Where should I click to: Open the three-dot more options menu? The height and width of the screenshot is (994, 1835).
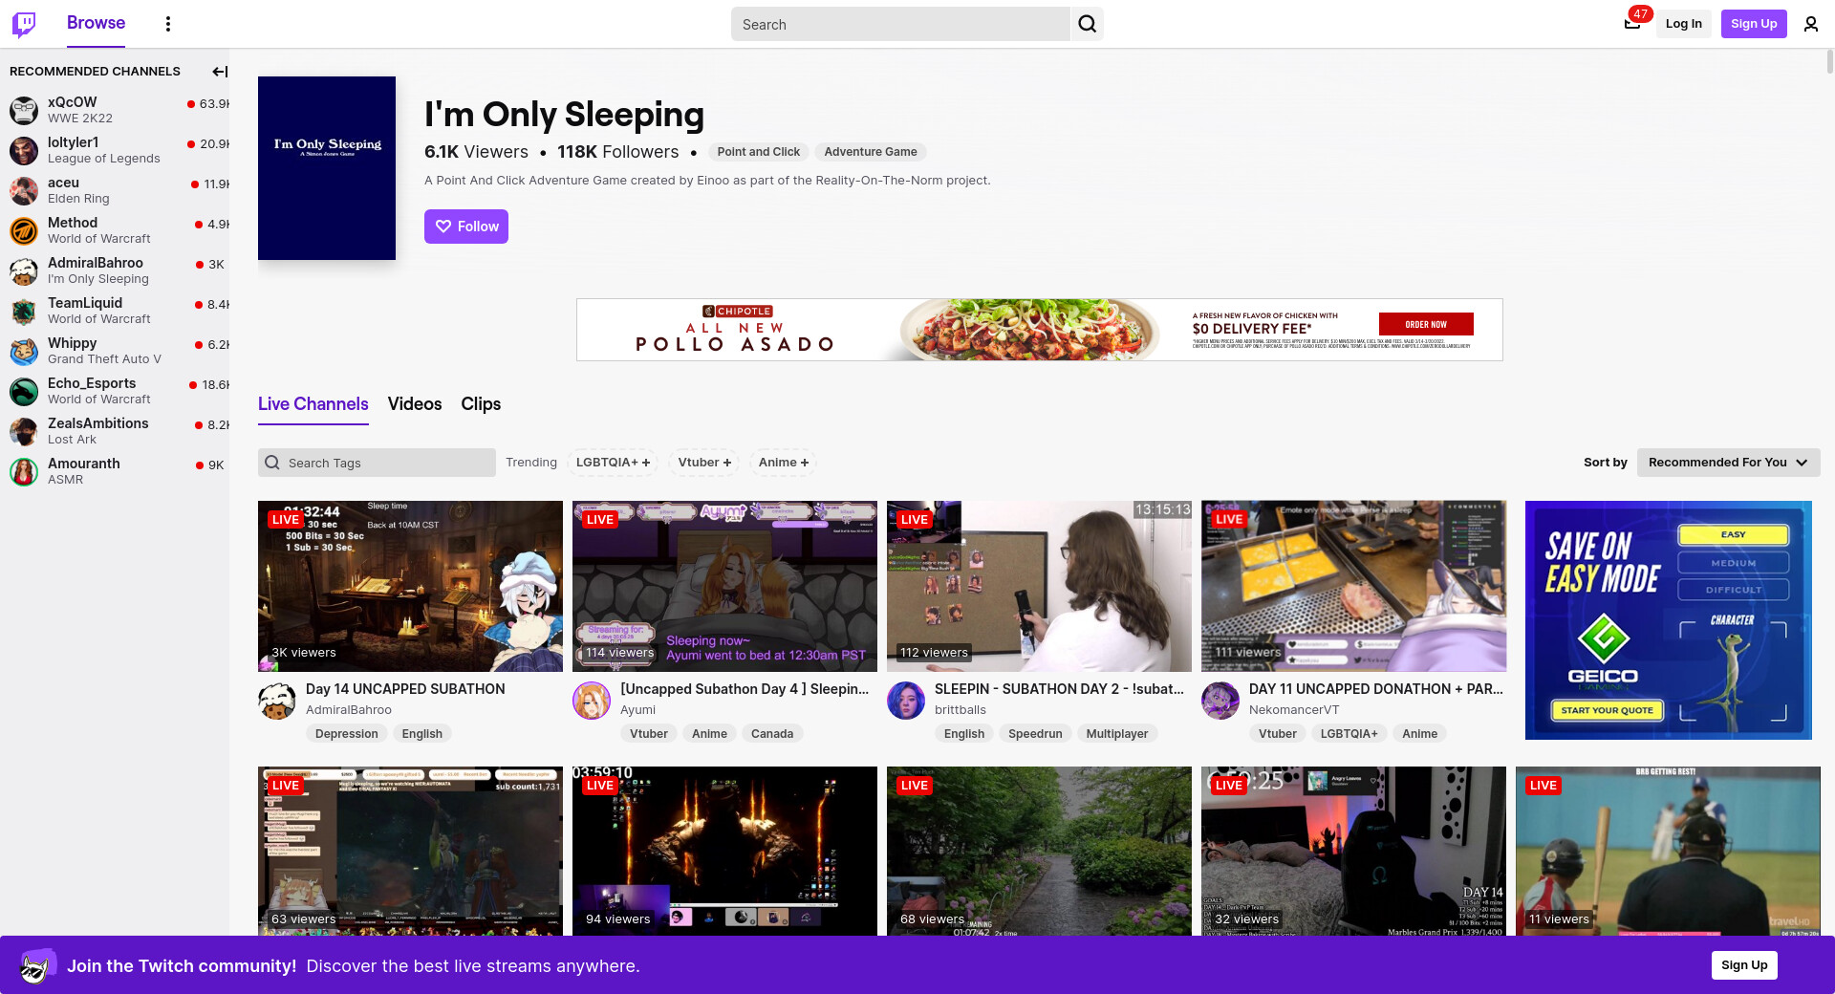point(168,24)
